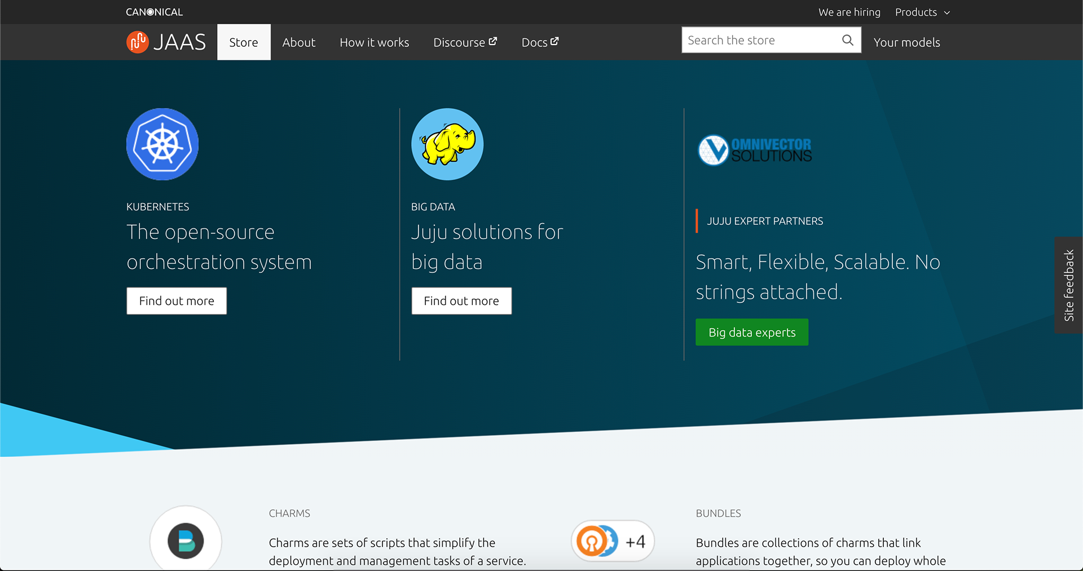Open the bundles +4 icon group
This screenshot has height=571, width=1083.
[613, 541]
